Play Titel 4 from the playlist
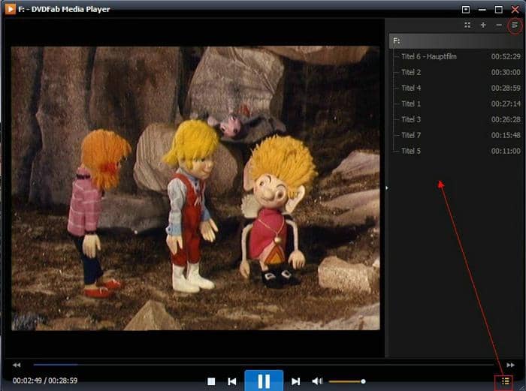Viewport: 526px width, 391px height. [457, 88]
